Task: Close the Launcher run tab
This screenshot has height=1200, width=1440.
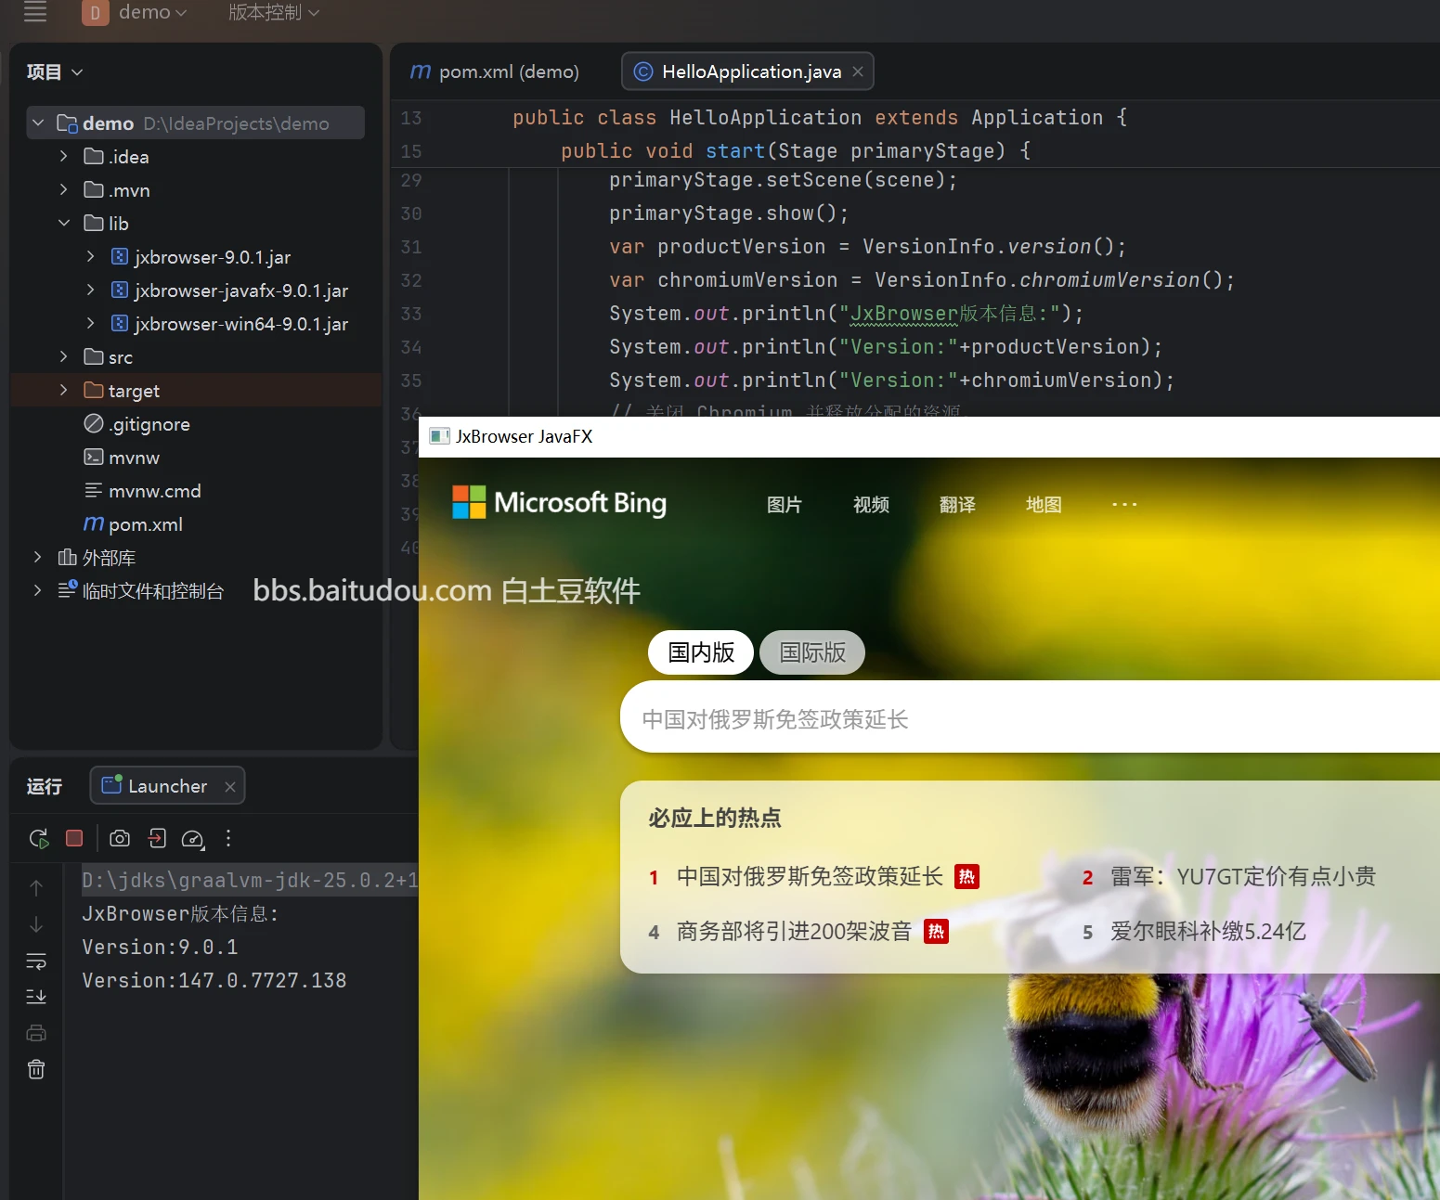Action: [x=230, y=787]
